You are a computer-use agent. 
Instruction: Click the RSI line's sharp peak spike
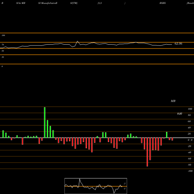(x=78, y=41)
